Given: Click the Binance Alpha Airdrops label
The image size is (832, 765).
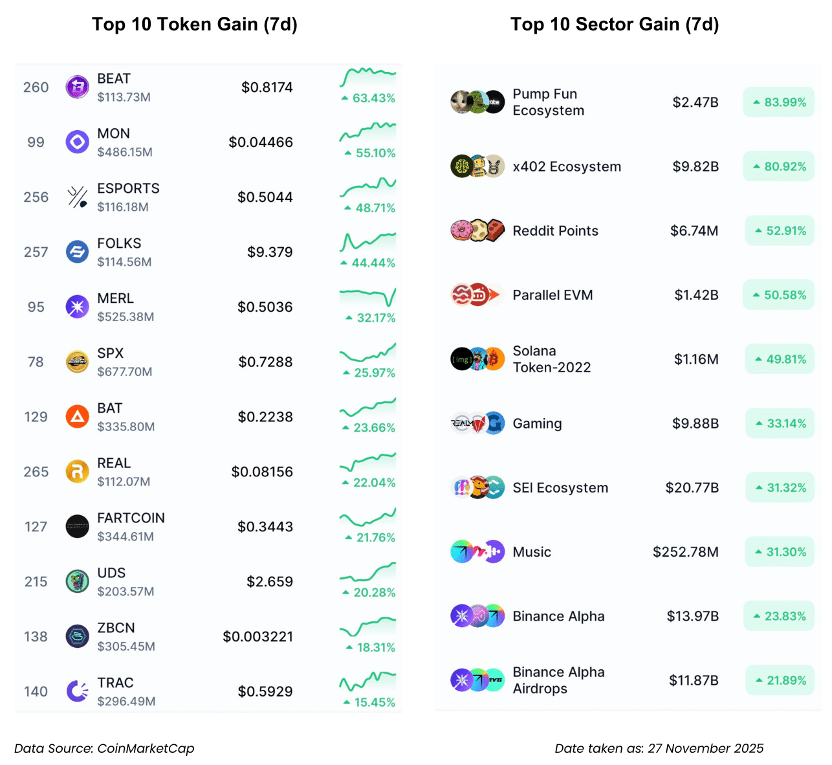Looking at the screenshot, I should [558, 680].
